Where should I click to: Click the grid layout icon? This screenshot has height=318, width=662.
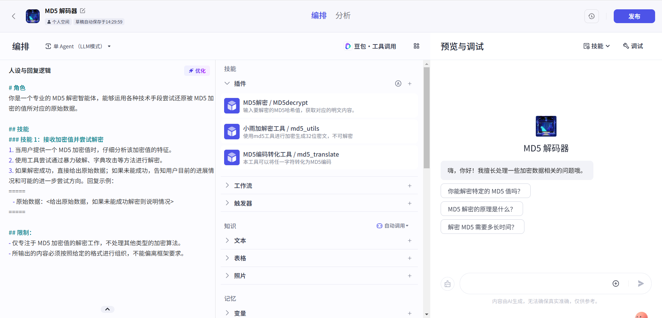[417, 46]
